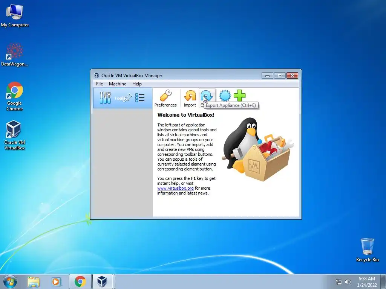Select the Oracle VM VirtualBox desktop shortcut
The width and height of the screenshot is (386, 289).
click(15, 135)
